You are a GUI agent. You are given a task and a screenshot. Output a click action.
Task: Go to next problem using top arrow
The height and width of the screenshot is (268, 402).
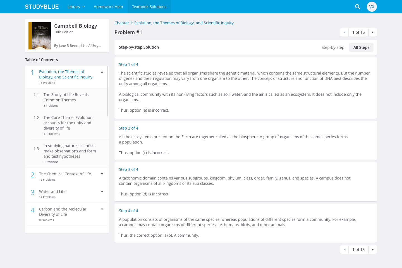pos(373,32)
